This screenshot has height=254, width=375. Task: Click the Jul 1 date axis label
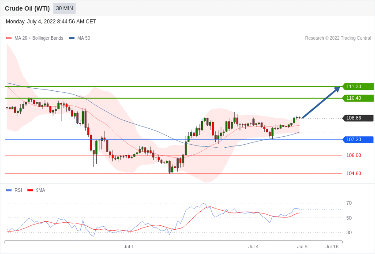tap(129, 247)
